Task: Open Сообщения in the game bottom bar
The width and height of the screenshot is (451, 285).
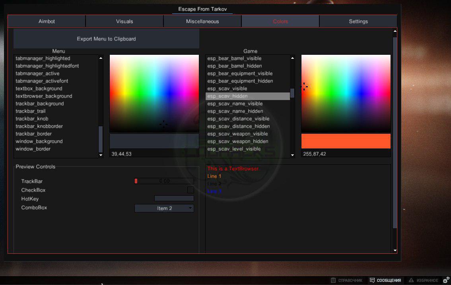Action: [x=385, y=280]
